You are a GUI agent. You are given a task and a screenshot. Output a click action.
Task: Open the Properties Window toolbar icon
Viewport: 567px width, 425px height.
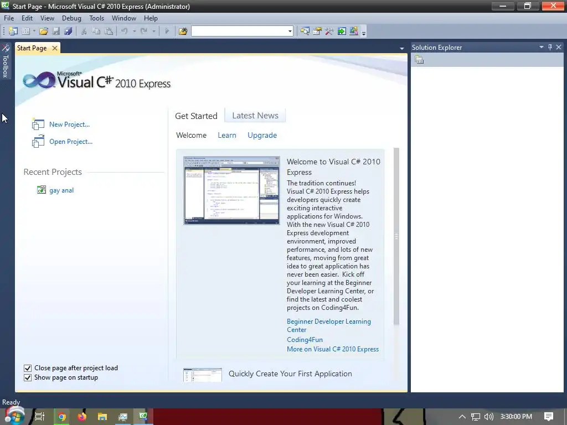[317, 32]
